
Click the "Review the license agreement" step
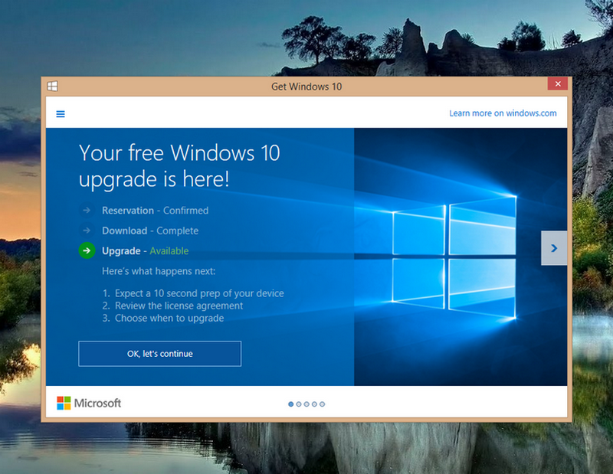click(179, 306)
